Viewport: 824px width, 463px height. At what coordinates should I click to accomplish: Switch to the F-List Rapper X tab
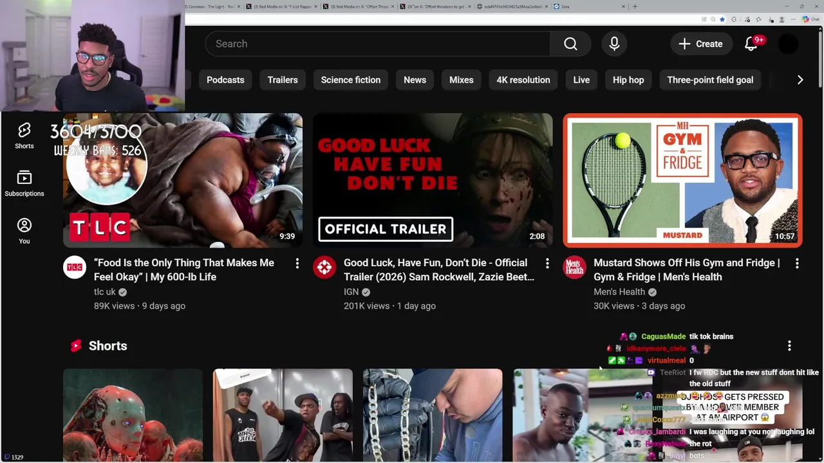(281, 6)
